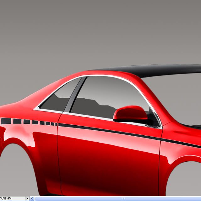201x201 pixels.
Task: Click the horizontal scrollbar left arrow
Action: 32,198
